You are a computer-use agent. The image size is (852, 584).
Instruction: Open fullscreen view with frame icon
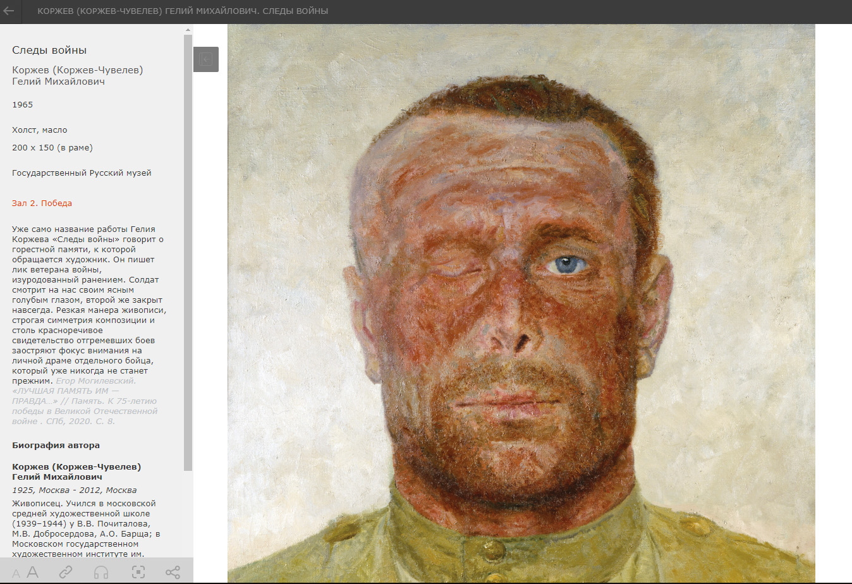click(x=138, y=573)
